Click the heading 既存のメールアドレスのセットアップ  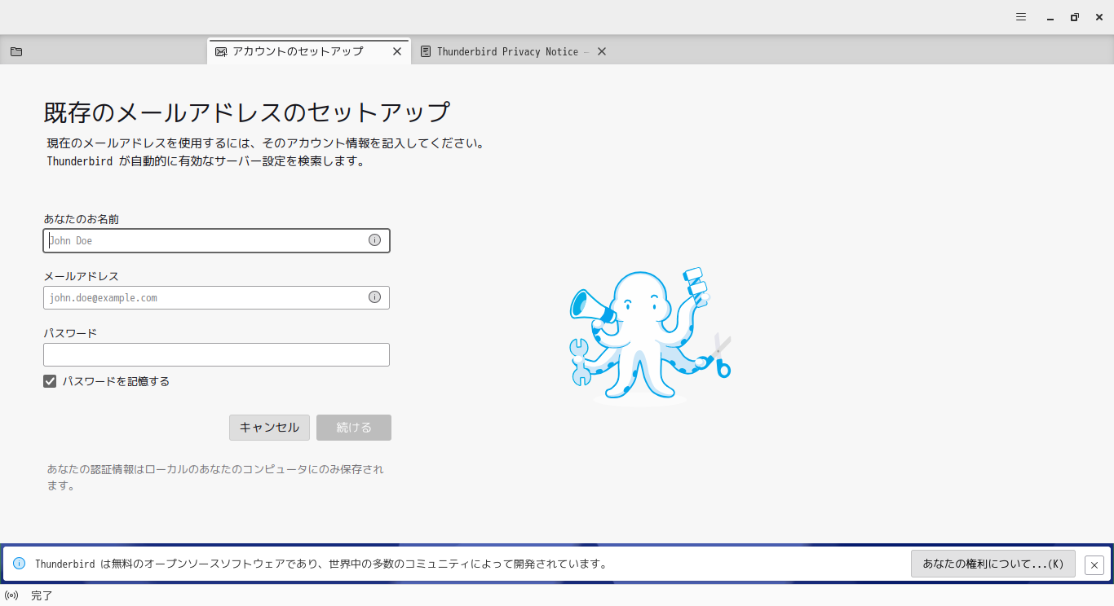pos(247,112)
